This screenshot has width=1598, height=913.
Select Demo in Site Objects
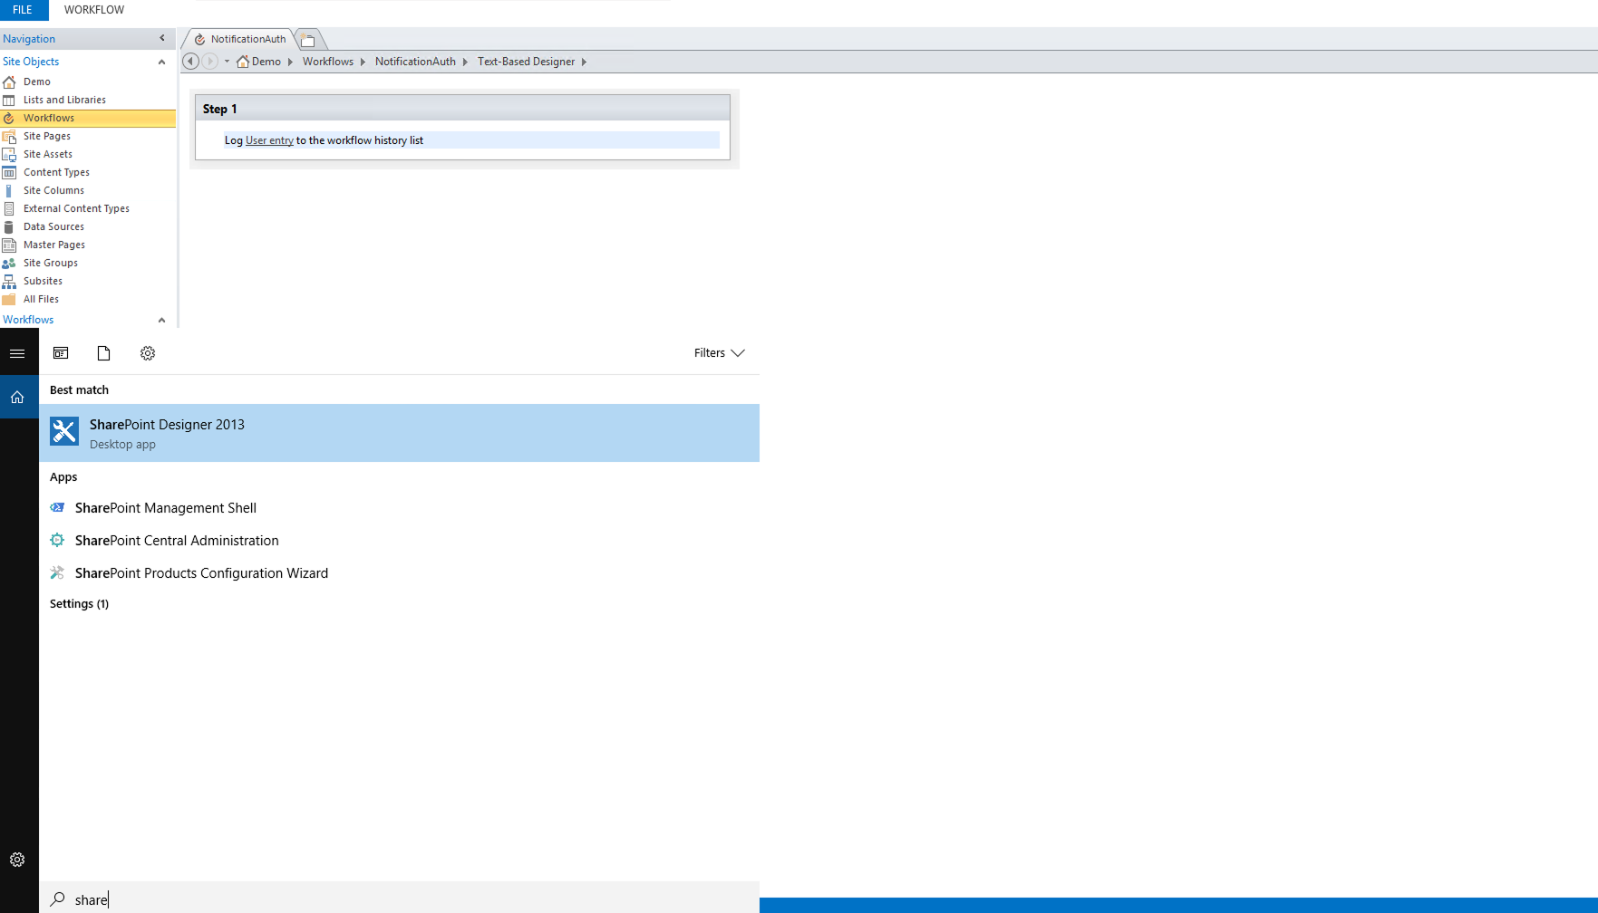pyautogui.click(x=37, y=82)
